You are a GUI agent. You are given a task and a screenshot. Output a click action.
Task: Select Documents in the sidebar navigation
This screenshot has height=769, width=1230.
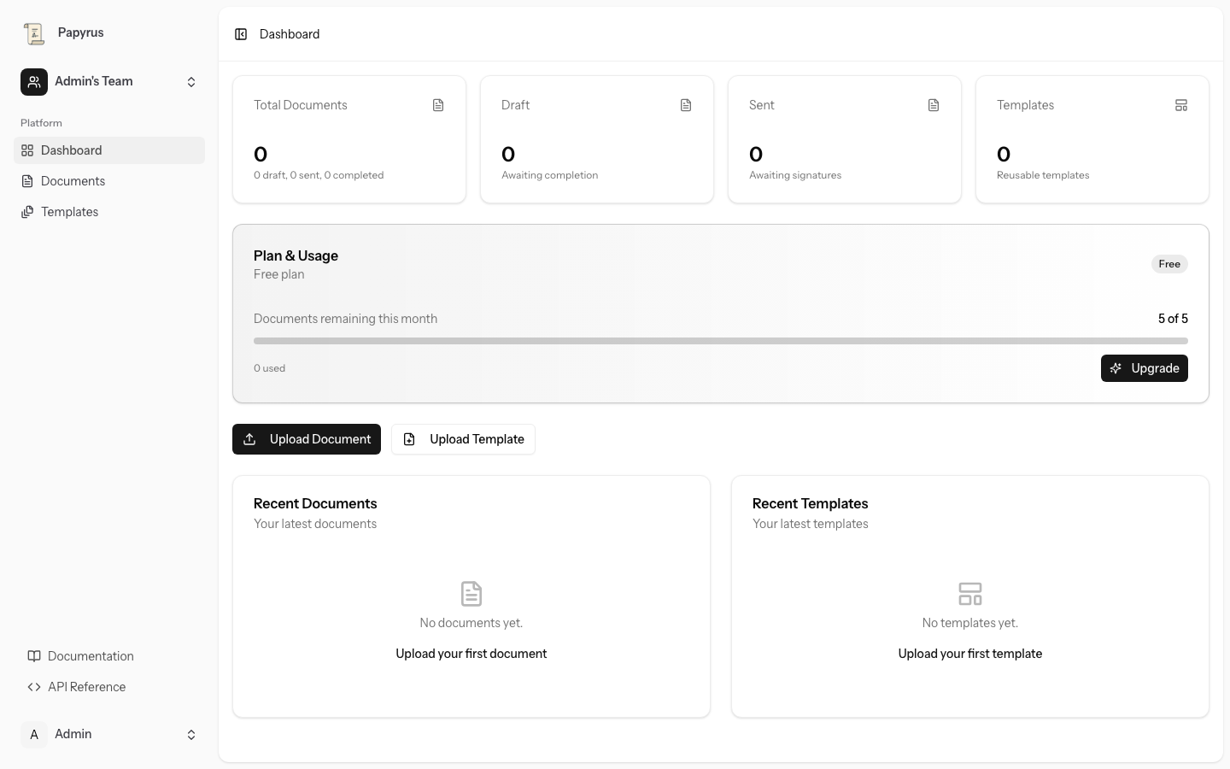pyautogui.click(x=73, y=180)
